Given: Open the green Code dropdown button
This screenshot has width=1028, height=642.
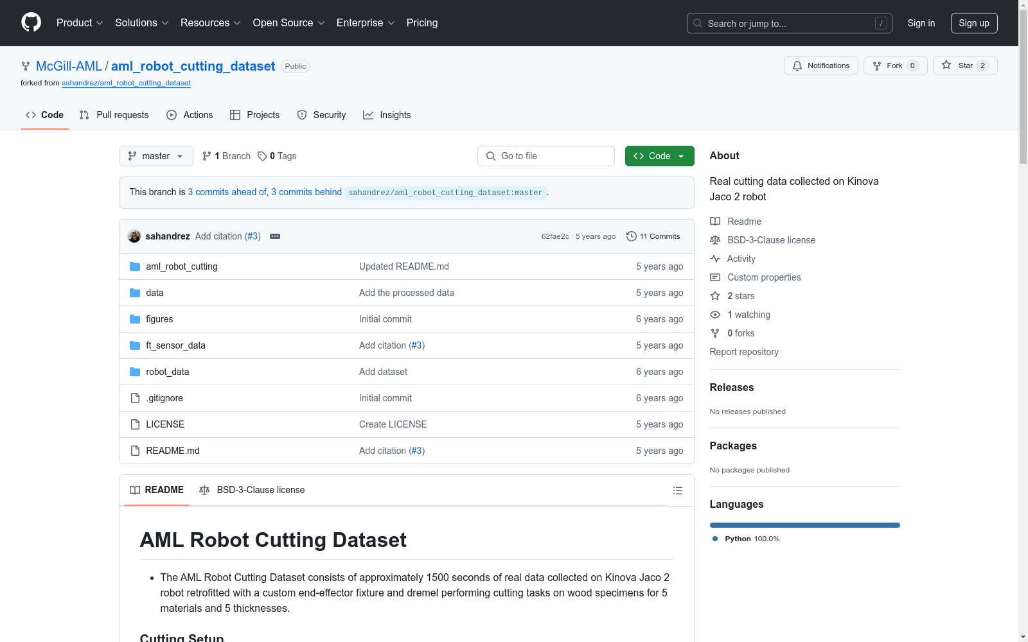Looking at the screenshot, I should click(660, 156).
